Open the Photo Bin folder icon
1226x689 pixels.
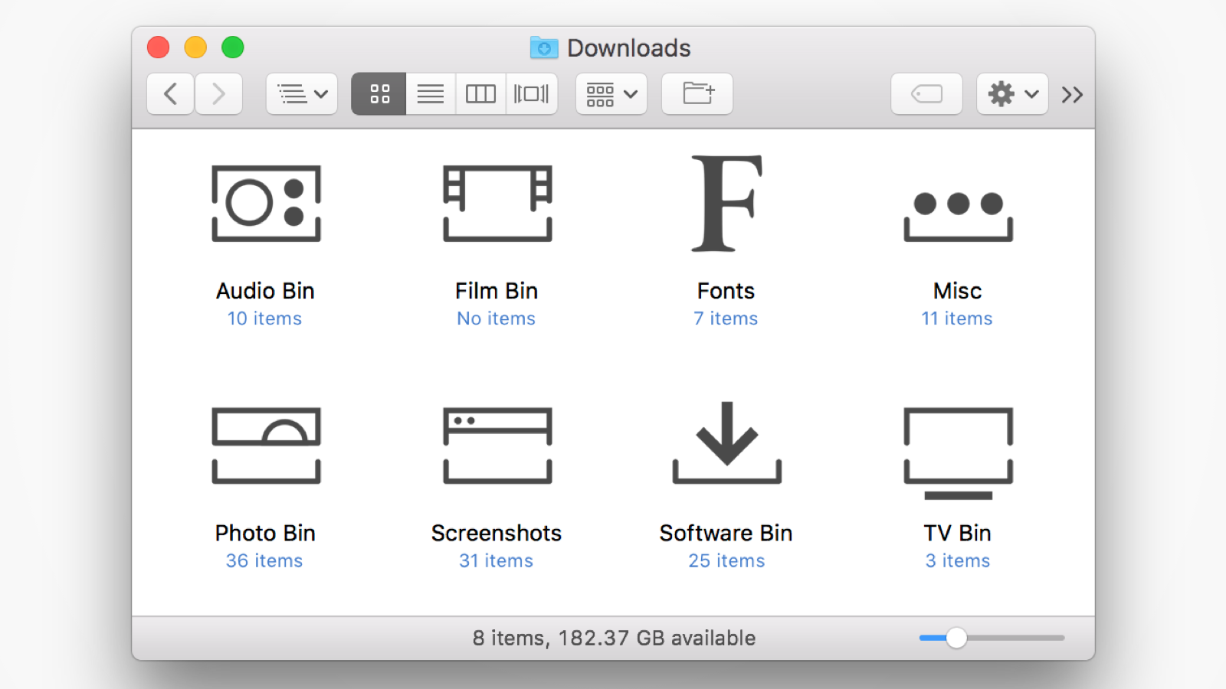[x=266, y=446]
